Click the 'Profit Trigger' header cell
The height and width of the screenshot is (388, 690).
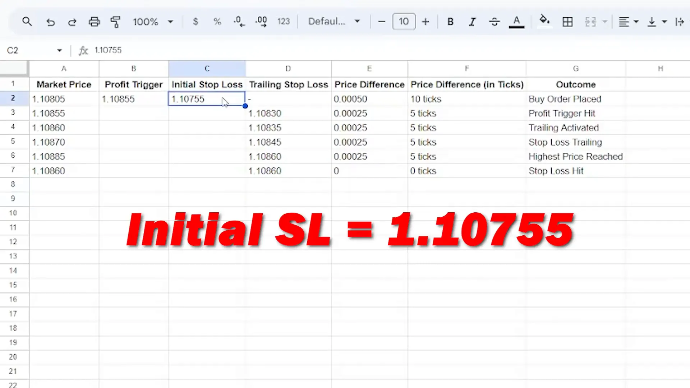point(134,84)
